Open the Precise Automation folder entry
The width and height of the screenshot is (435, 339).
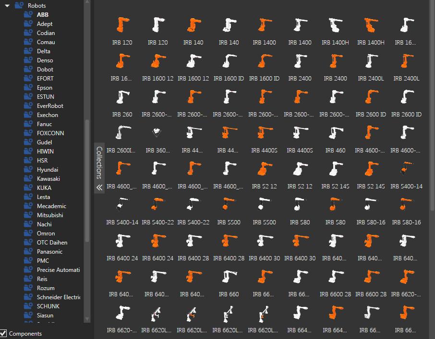coord(58,270)
